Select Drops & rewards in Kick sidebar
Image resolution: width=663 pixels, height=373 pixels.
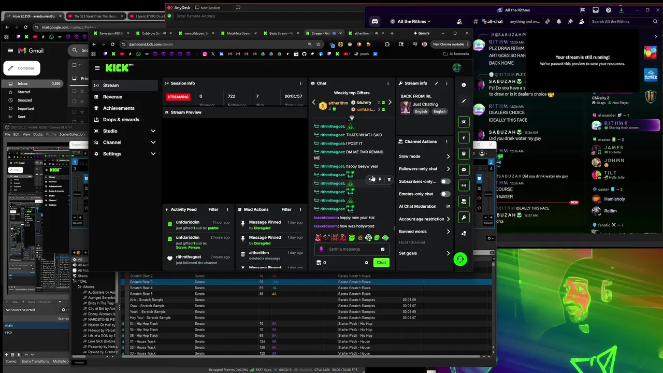124,120
